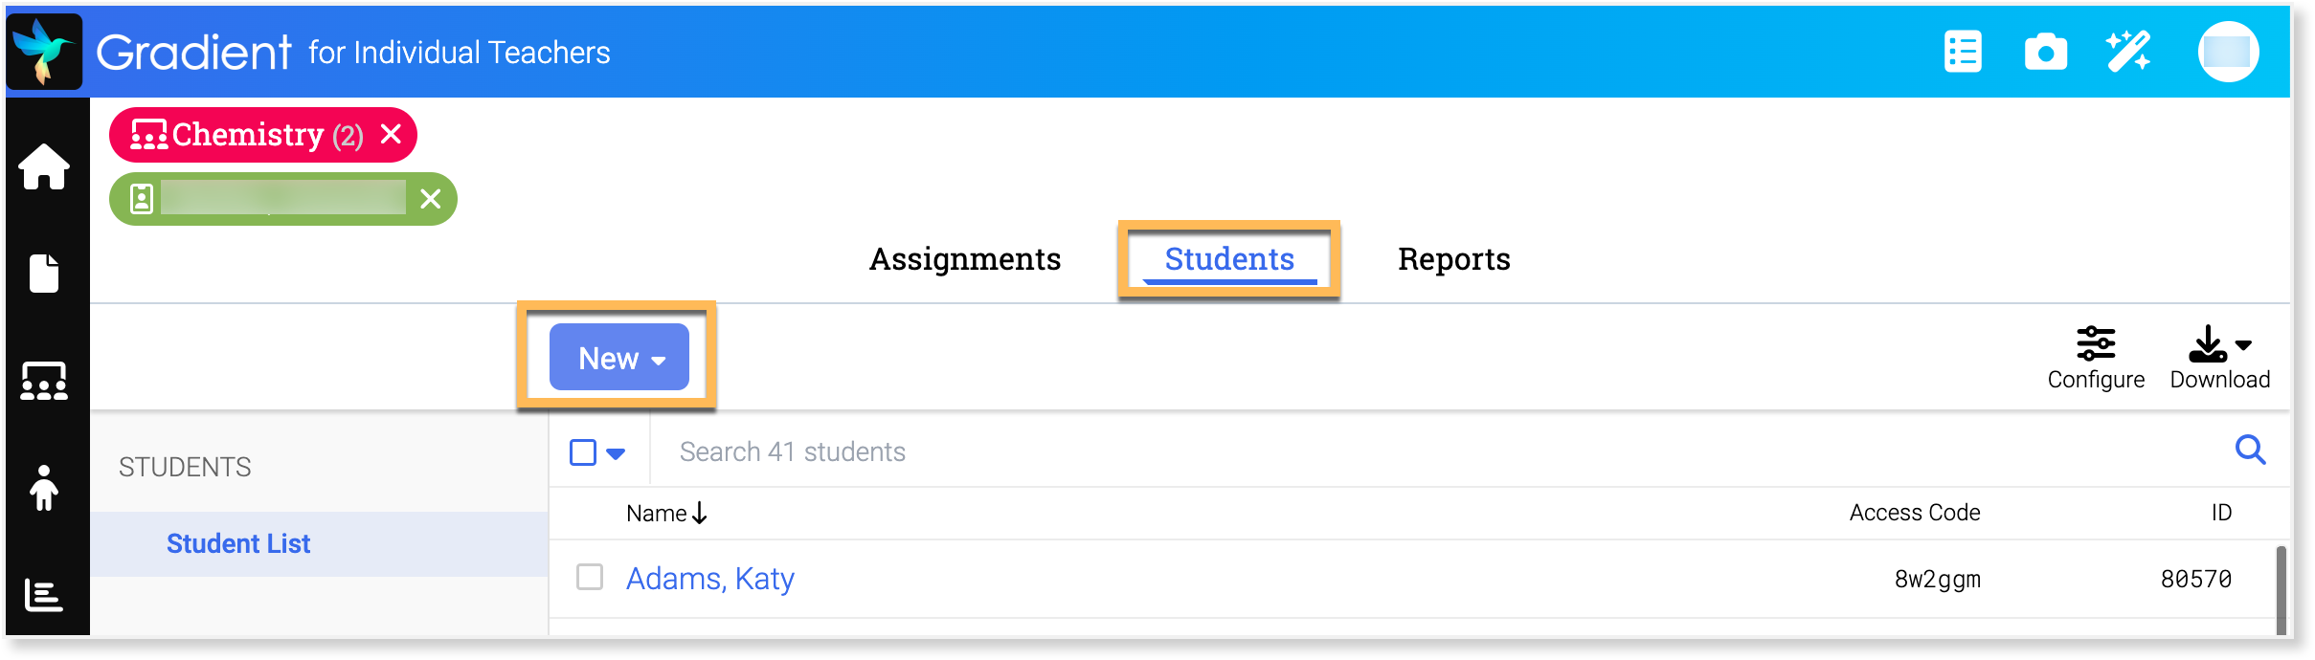
Task: Switch to the Assignments tab
Action: pos(964,259)
